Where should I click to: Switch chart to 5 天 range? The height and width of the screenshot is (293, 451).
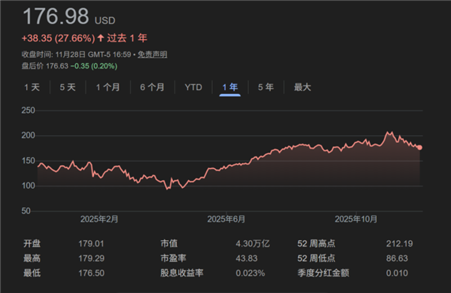tap(68, 87)
